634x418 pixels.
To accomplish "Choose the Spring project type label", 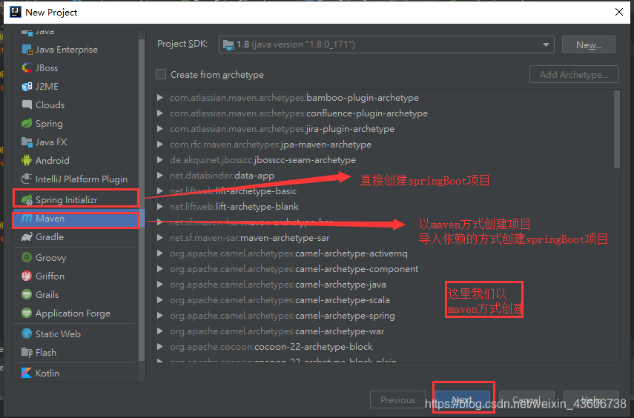I will (x=49, y=124).
